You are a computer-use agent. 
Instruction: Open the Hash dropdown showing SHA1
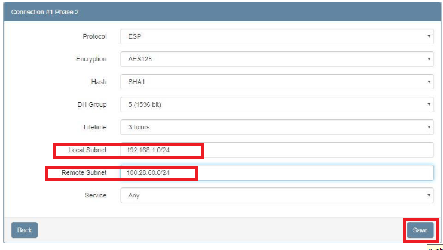point(275,82)
